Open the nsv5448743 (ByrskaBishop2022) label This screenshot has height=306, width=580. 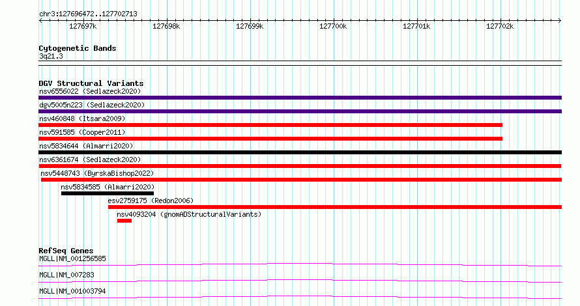point(97,173)
